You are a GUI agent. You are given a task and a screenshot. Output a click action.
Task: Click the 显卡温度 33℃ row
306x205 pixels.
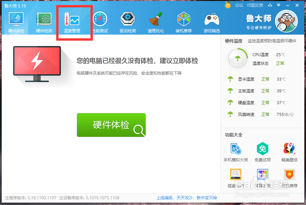(257, 79)
